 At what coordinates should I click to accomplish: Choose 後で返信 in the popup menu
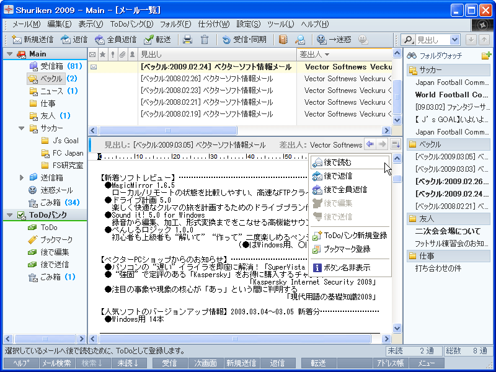[x=350, y=176]
